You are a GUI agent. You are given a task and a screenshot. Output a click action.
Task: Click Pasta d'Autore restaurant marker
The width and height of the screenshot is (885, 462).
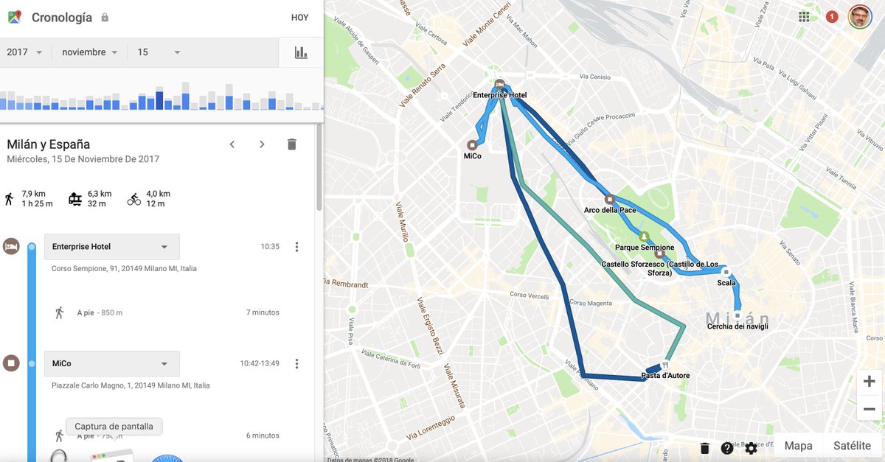665,364
